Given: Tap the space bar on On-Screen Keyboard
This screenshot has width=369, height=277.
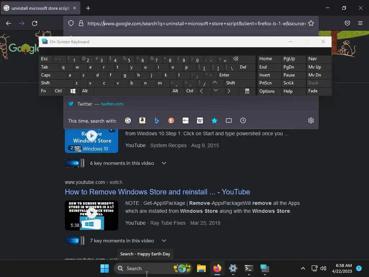Looking at the screenshot, I should [132, 91].
